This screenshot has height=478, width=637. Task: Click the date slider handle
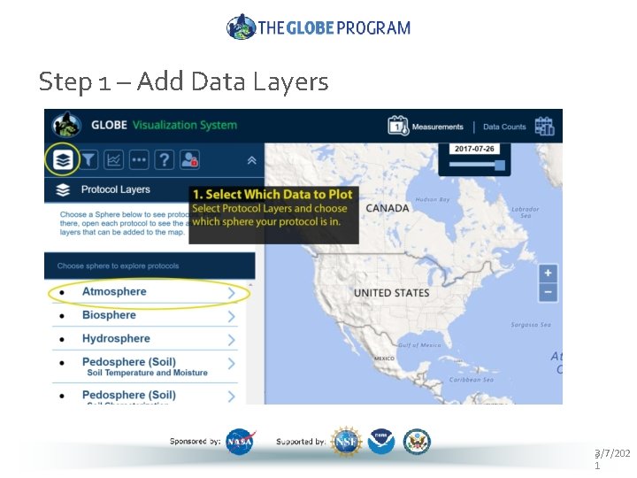[x=500, y=165]
